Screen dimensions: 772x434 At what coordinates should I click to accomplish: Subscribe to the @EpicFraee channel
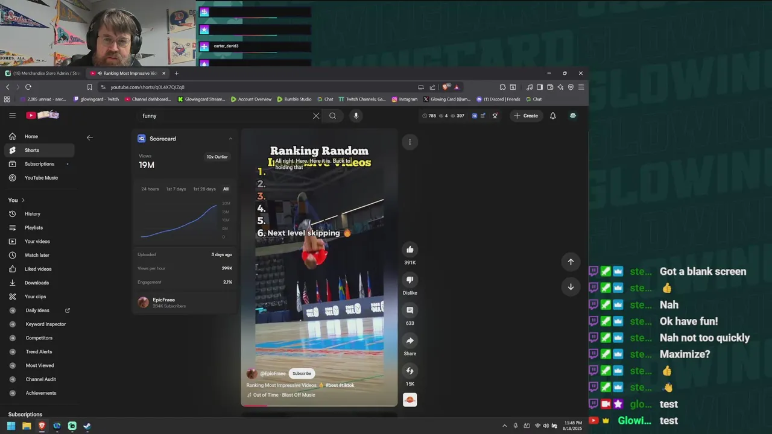[x=302, y=373]
